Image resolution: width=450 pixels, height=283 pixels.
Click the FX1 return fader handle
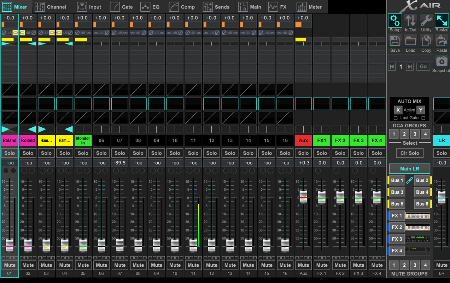[x=322, y=197]
